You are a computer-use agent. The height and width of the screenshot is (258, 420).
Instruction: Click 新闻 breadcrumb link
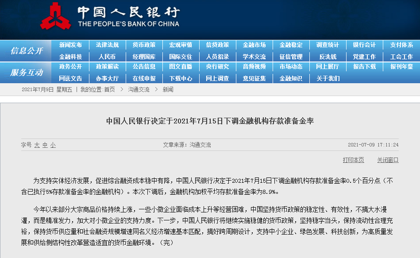point(168,89)
